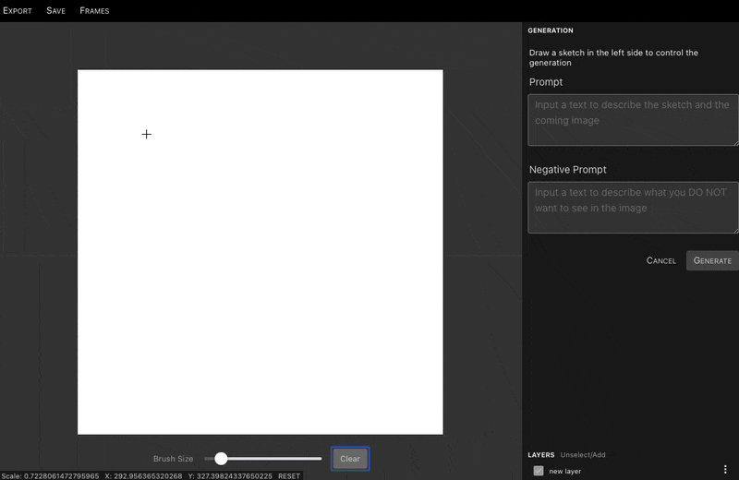Click Save in the top menu
The height and width of the screenshot is (480, 739).
pyautogui.click(x=55, y=11)
